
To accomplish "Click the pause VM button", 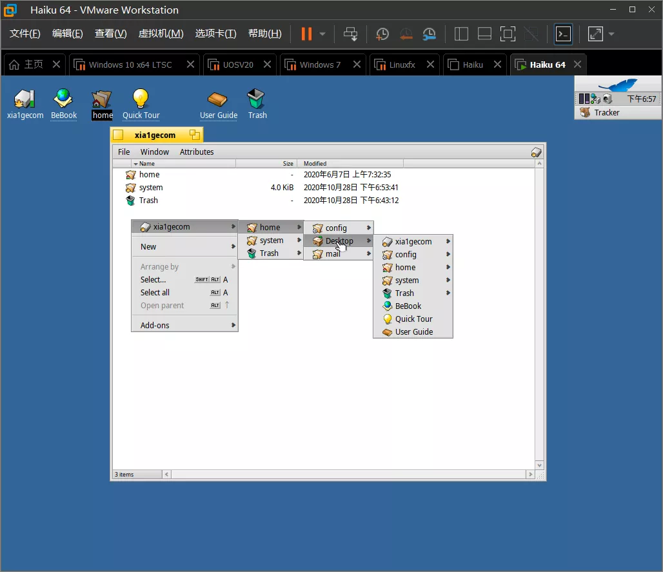I will 306,34.
